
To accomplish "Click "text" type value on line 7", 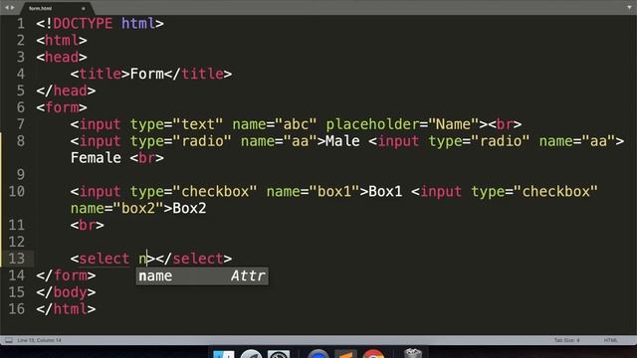I will click(x=198, y=124).
